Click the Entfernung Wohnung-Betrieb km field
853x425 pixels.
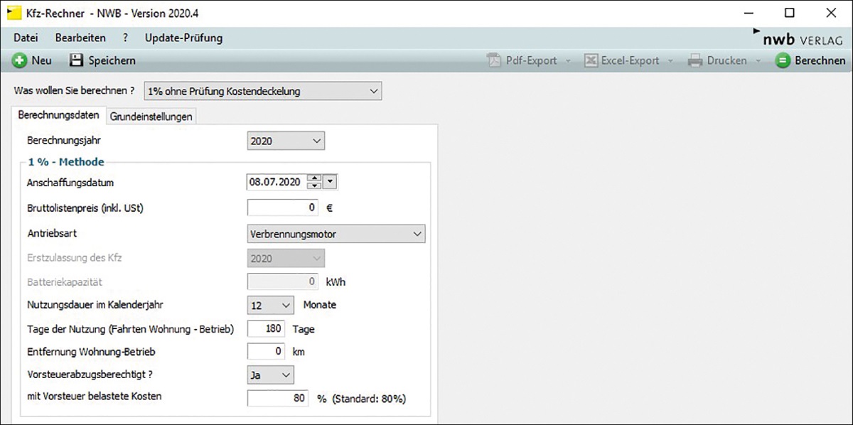point(266,351)
